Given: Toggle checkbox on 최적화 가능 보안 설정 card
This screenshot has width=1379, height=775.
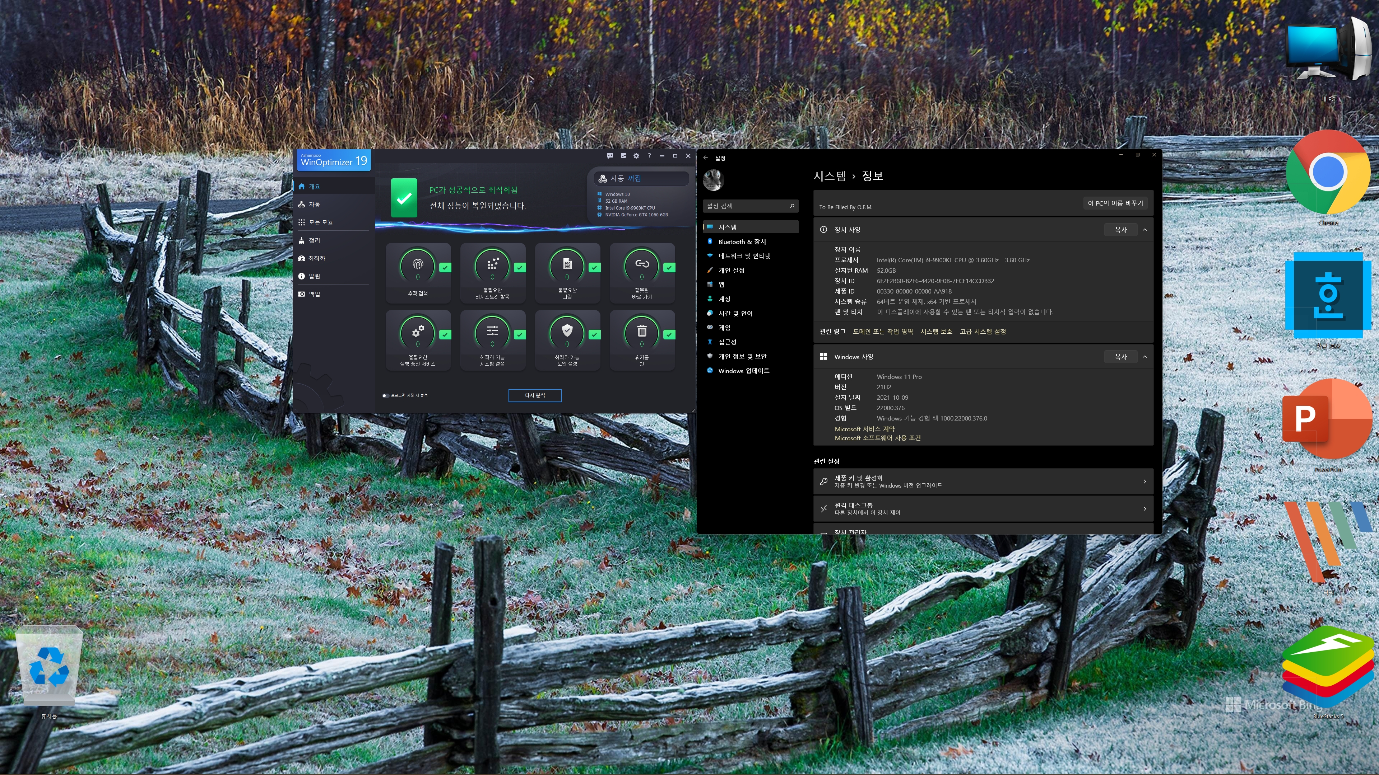Looking at the screenshot, I should click(594, 334).
